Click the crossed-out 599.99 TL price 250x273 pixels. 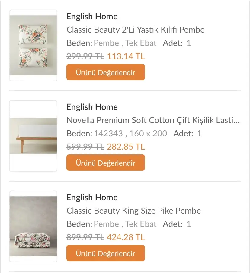point(85,147)
